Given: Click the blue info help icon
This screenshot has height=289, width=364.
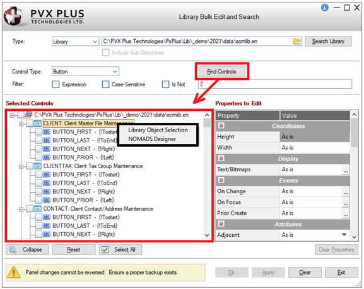Looking at the screenshot, I should 324,8.
